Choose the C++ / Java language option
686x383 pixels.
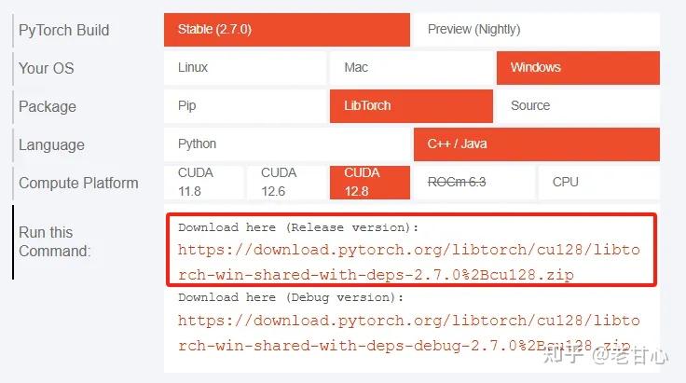[x=537, y=144]
